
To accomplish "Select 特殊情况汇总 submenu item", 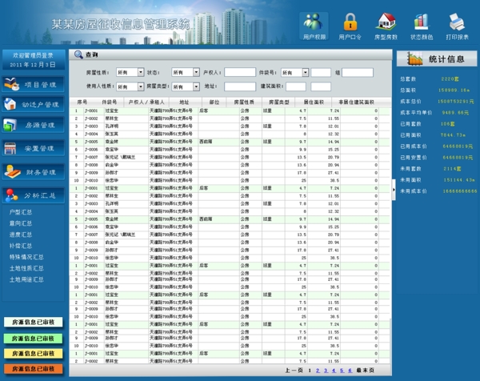I will pyautogui.click(x=26, y=257).
